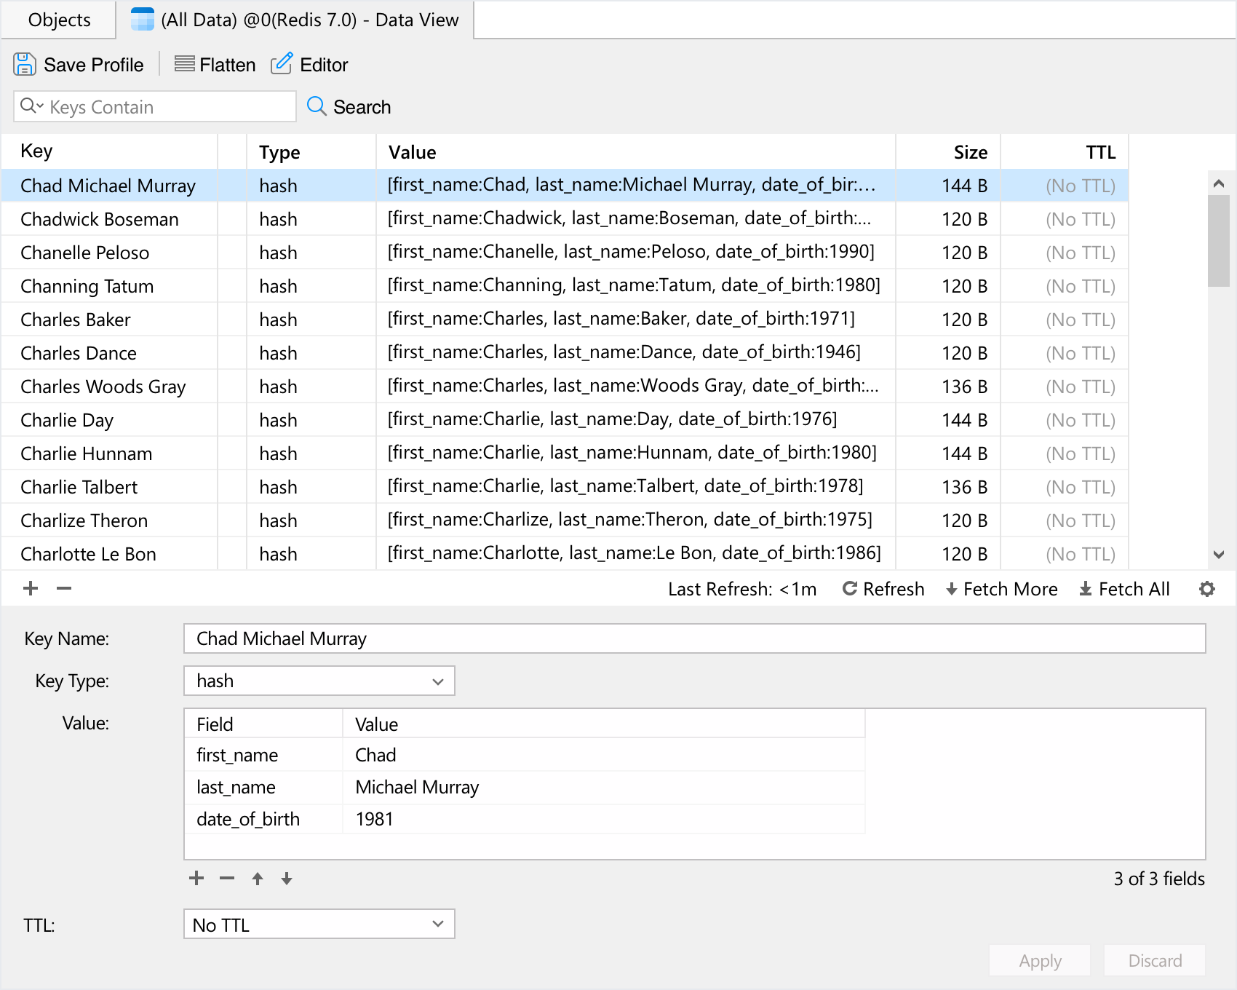This screenshot has width=1237, height=990.
Task: Click Fetch All button
Action: (x=1124, y=589)
